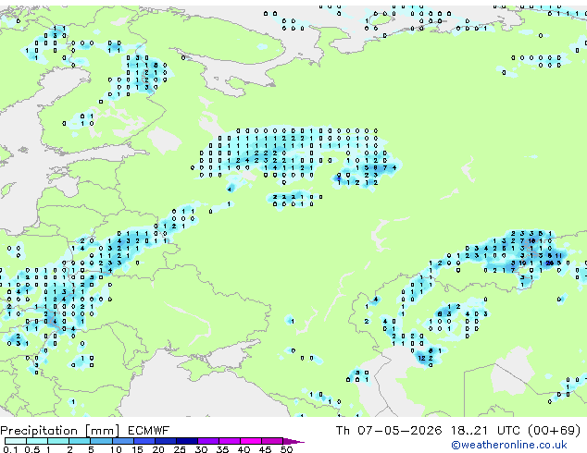The height and width of the screenshot is (453, 587).
Task: Select the 30–35 mm violet legend swatch
Action: point(208,441)
